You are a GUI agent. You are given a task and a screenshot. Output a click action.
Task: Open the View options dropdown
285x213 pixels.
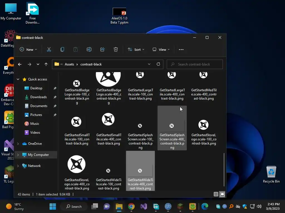point(161,49)
